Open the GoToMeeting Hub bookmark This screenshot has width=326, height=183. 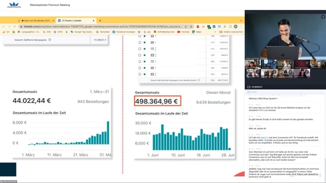click(x=164, y=32)
